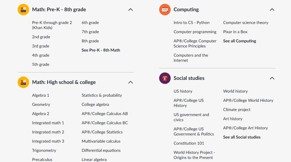The height and width of the screenshot is (162, 291).
Task: Open World History Project - Origins to the Present
Action: pyautogui.click(x=194, y=155)
